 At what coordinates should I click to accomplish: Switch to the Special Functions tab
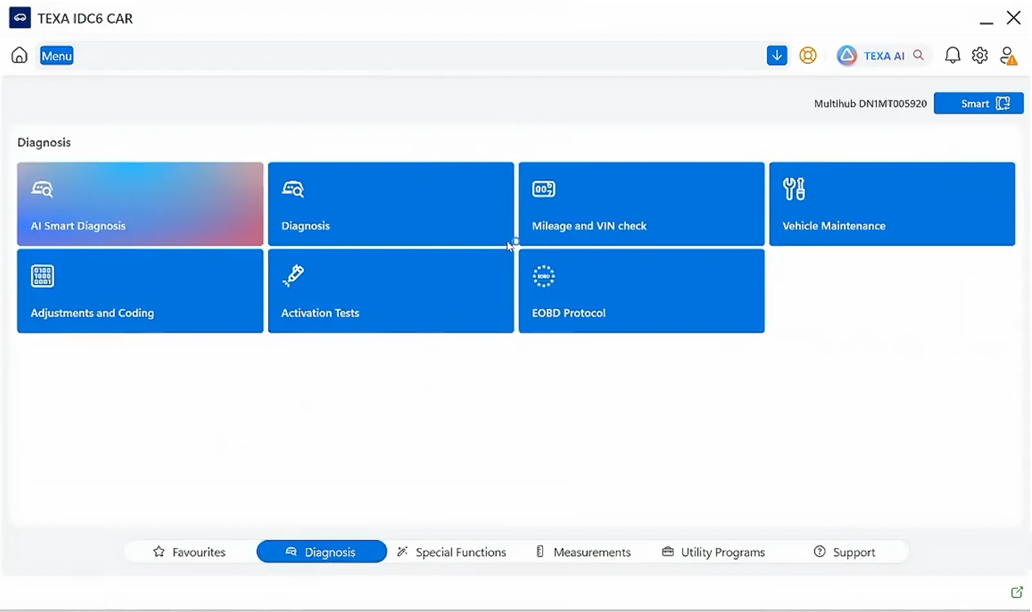pyautogui.click(x=451, y=552)
